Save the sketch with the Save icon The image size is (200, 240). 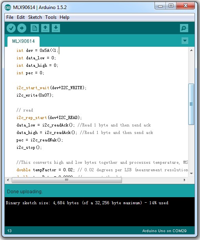pos(56,28)
